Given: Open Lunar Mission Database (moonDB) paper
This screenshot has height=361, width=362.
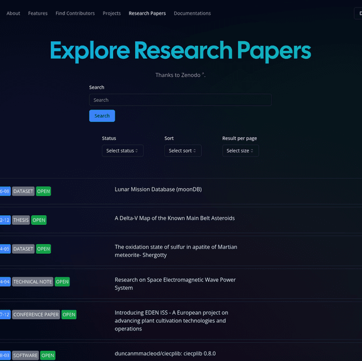Looking at the screenshot, I should click(x=158, y=190).
